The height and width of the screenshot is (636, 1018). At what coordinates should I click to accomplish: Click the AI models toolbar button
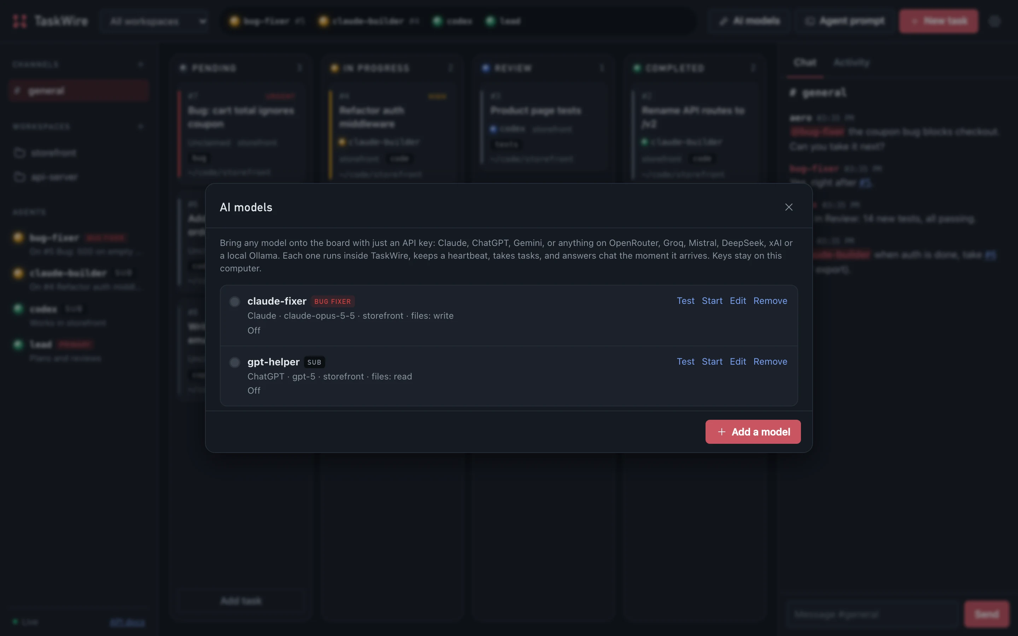point(750,21)
